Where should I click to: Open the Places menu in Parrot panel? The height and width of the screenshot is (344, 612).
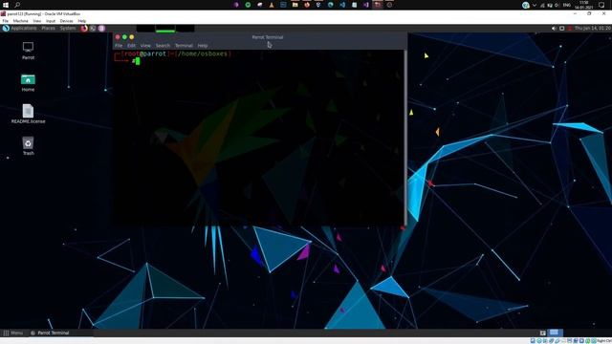49,28
